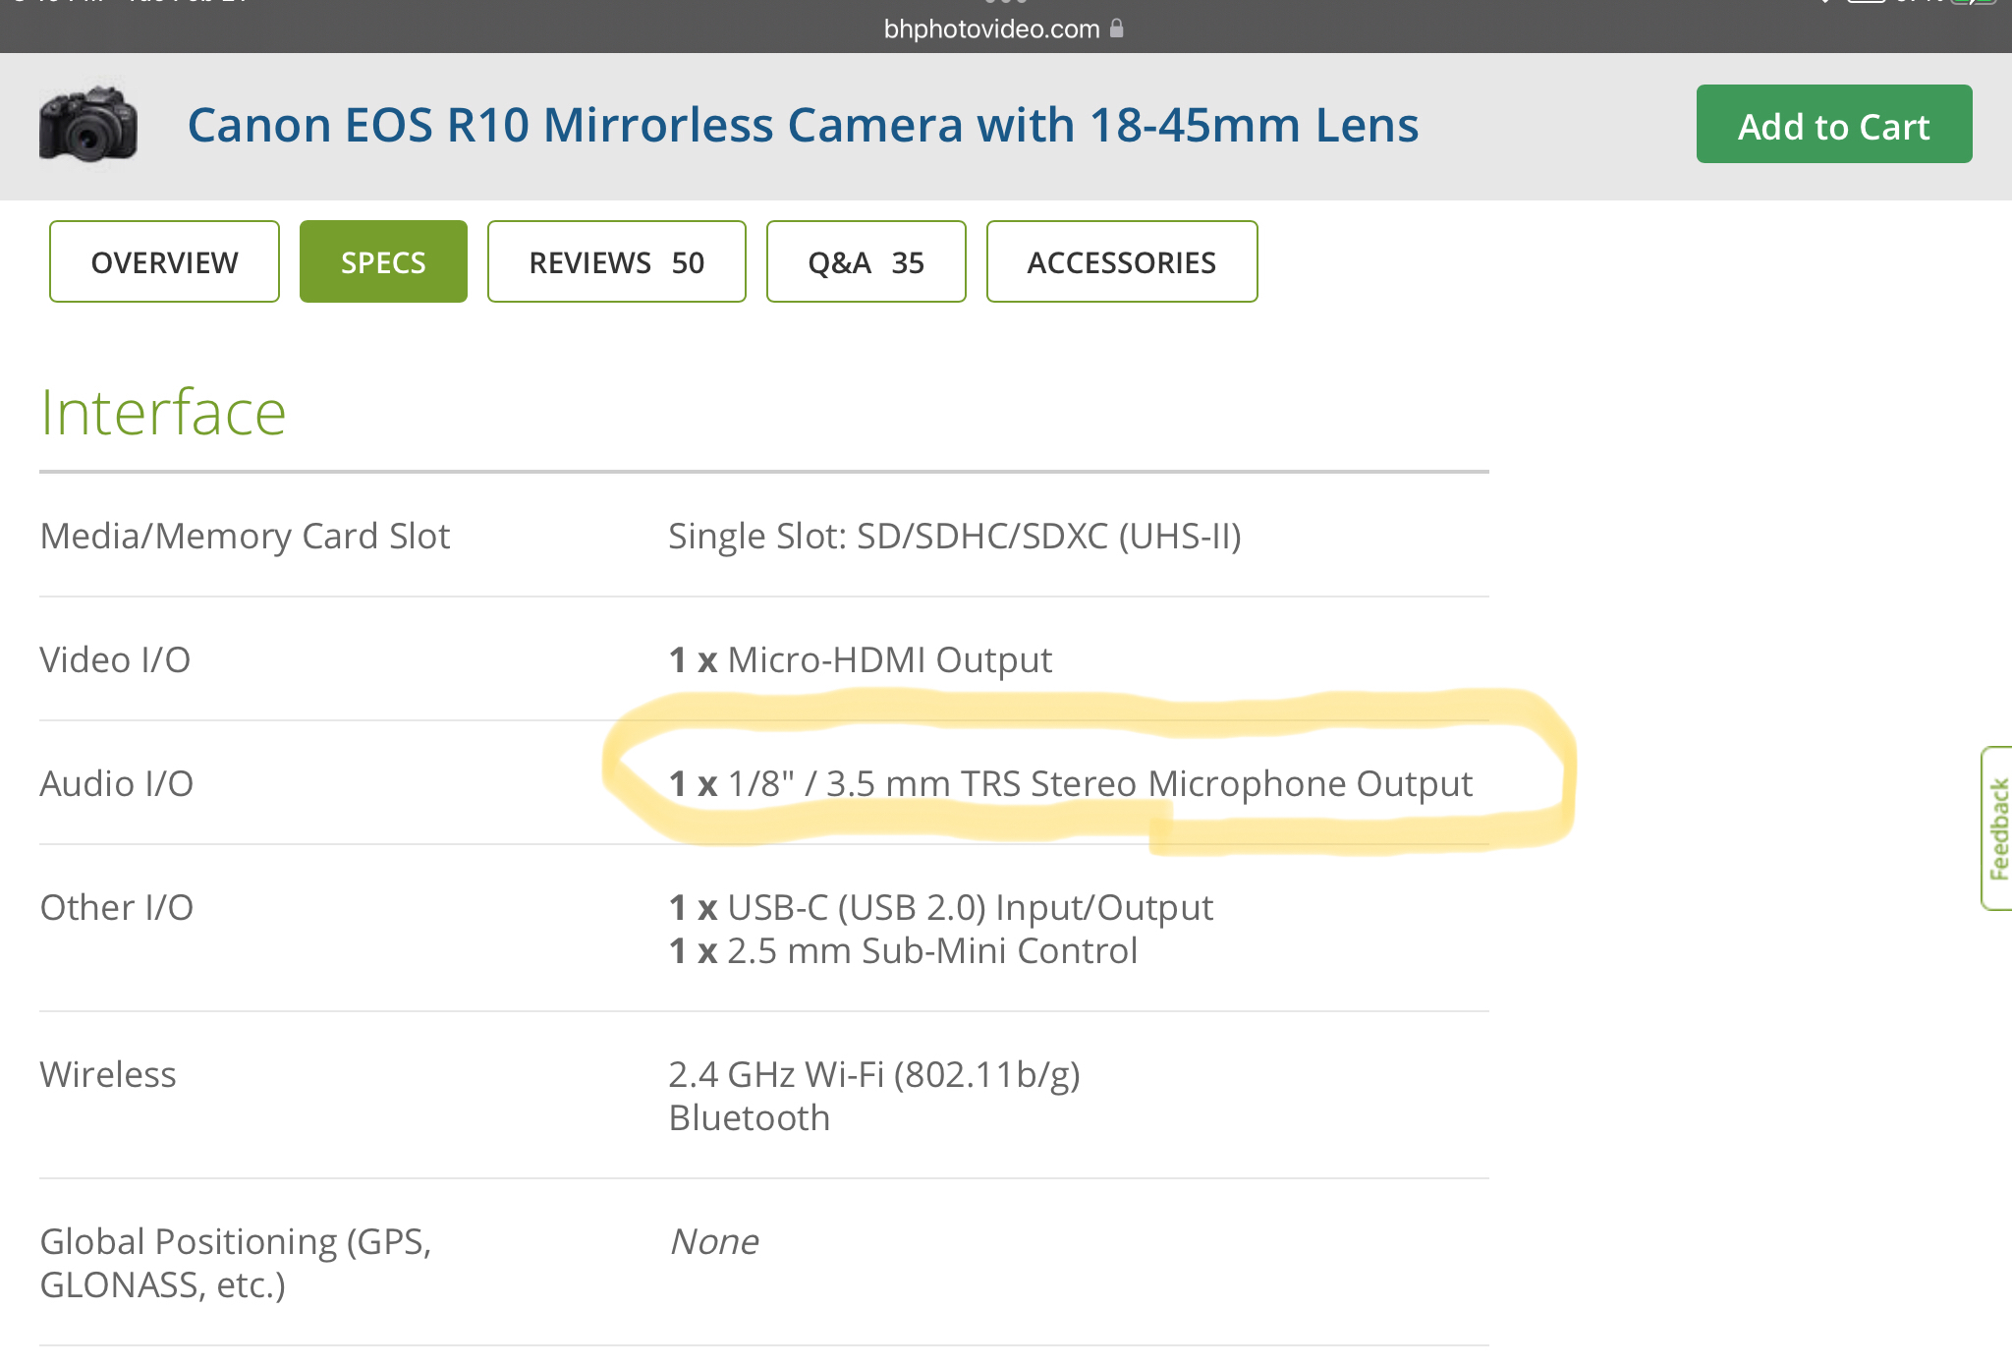Image resolution: width=2012 pixels, height=1367 pixels.
Task: Click the 2.5 mm Sub-Mini Control entry
Action: coord(904,950)
